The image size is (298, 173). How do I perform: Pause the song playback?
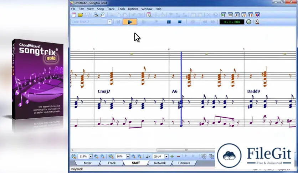[x=169, y=22]
